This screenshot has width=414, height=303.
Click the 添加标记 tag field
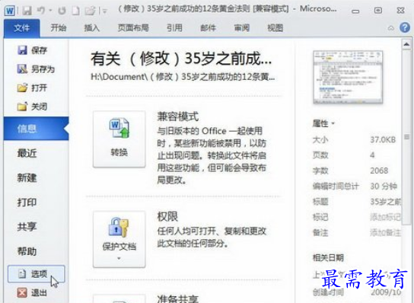[x=386, y=217]
